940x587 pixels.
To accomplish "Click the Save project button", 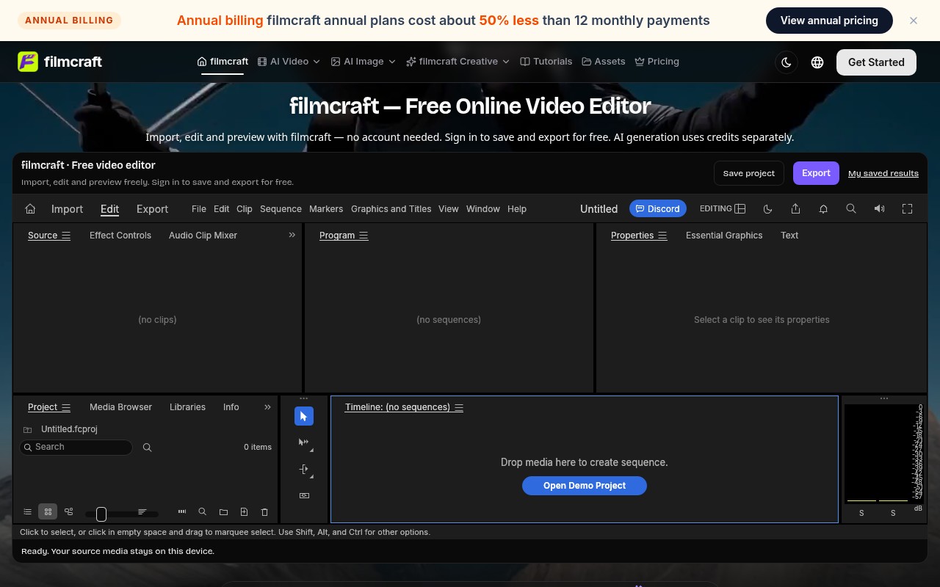I will coord(749,173).
